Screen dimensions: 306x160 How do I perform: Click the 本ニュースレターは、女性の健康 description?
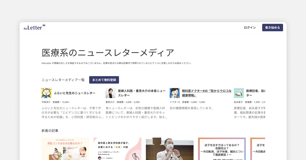(136, 113)
